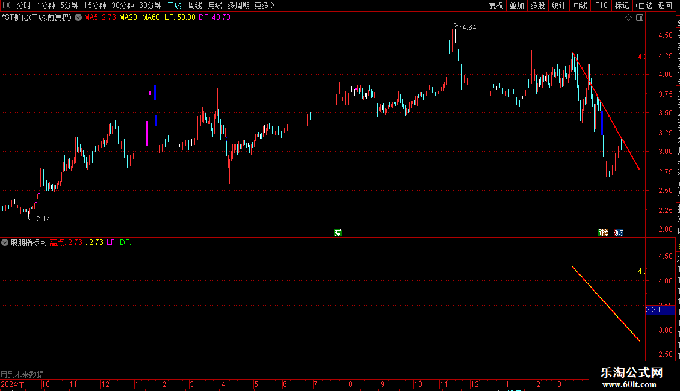Click the DF: 40.73 value
The image size is (680, 391).
pos(214,18)
